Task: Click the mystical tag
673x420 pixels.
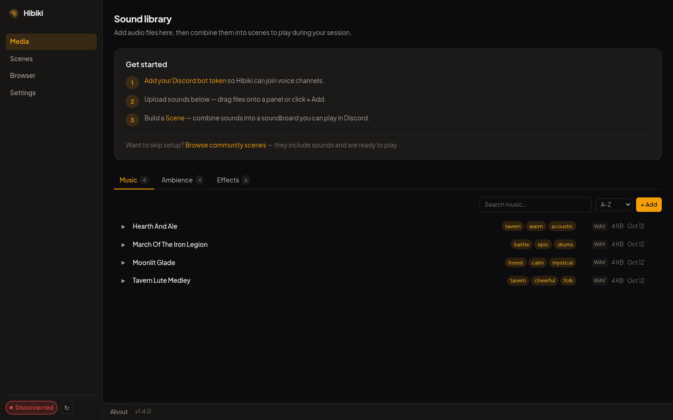Action: pos(563,263)
